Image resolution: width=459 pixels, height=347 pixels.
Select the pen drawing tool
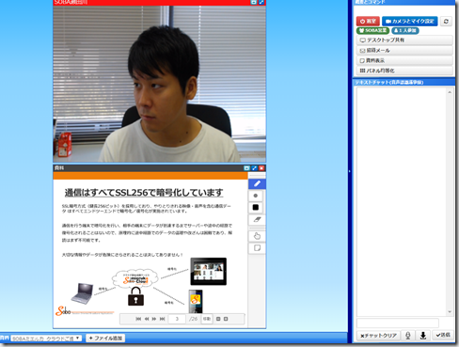[257, 183]
